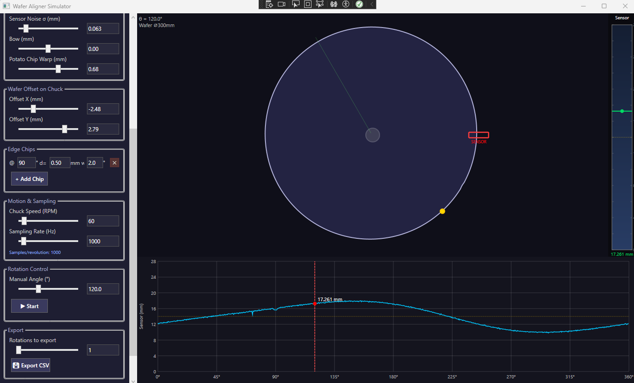634x383 pixels.
Task: Click the Manual Angle slider handle
Action: [x=38, y=289]
